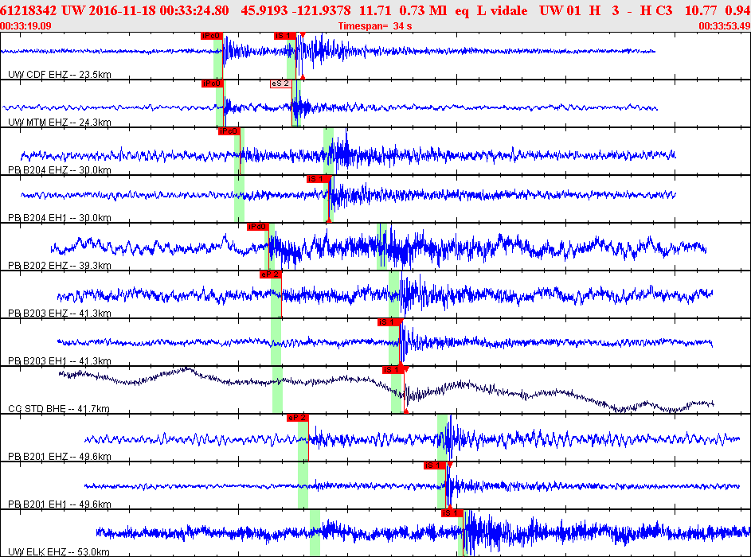Screen dimensions: 751x557
Task: Select iPc0 pick flag on CDF EHZ trace
Action: pyautogui.click(x=212, y=36)
